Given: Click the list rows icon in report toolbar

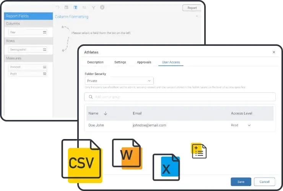Looking at the screenshot, I should [x=84, y=7].
